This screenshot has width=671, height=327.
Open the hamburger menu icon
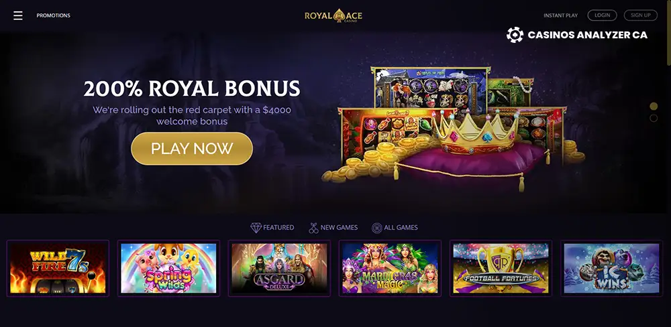[17, 15]
